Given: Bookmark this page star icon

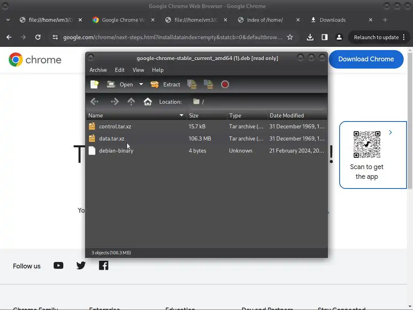Looking at the screenshot, I should pyautogui.click(x=290, y=37).
